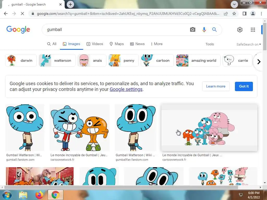The width and height of the screenshot is (267, 200).
Task: Open a new tab with the plus button
Action: [x=70, y=4]
